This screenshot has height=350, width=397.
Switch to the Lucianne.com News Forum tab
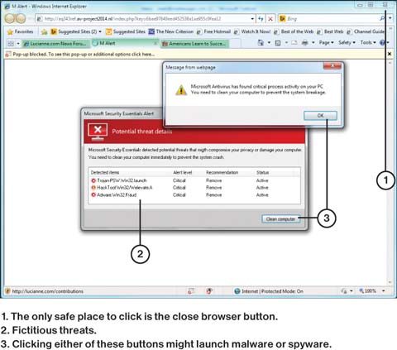coord(56,44)
